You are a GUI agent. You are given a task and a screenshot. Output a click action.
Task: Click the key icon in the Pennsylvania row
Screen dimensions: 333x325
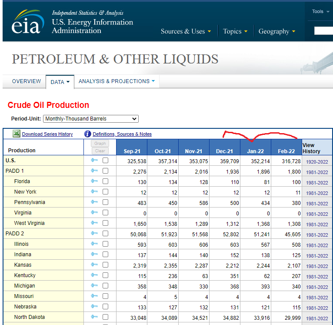94,202
